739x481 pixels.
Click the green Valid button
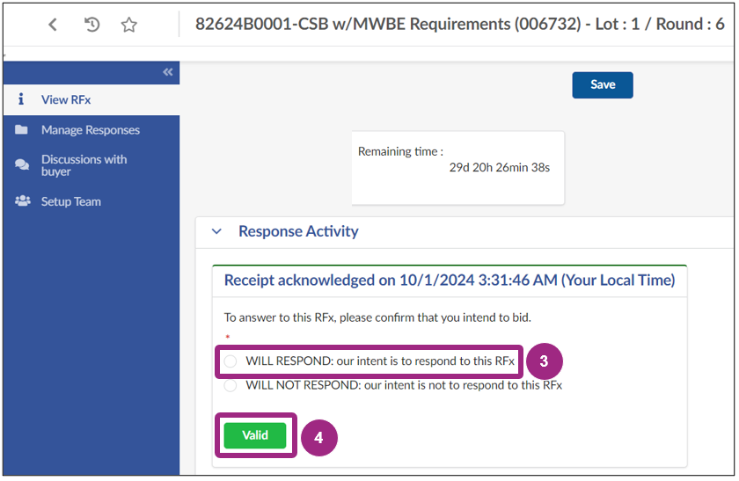tap(255, 435)
